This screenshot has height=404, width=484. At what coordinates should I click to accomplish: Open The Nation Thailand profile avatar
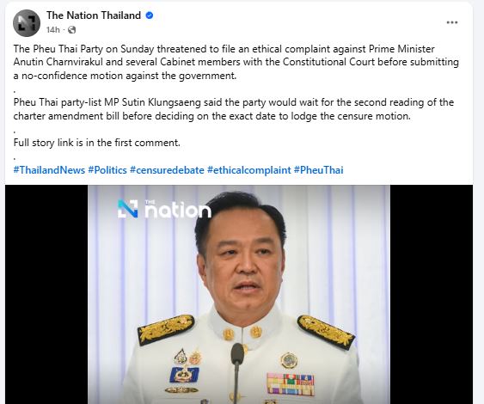click(27, 23)
